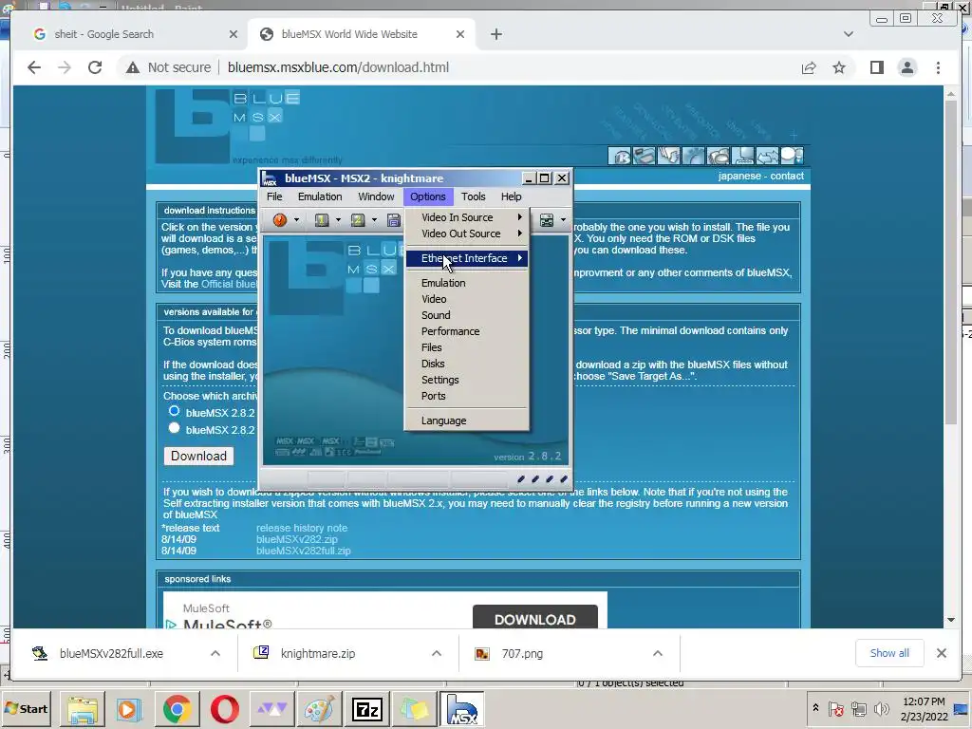Choose Sound from the Options menu
Viewport: 972px width, 729px height.
467,315
